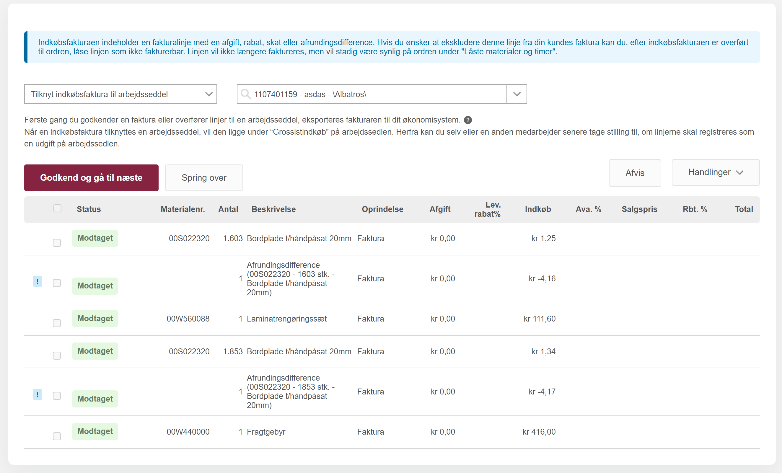
Task: Click the Salgspris column header
Action: 639,209
